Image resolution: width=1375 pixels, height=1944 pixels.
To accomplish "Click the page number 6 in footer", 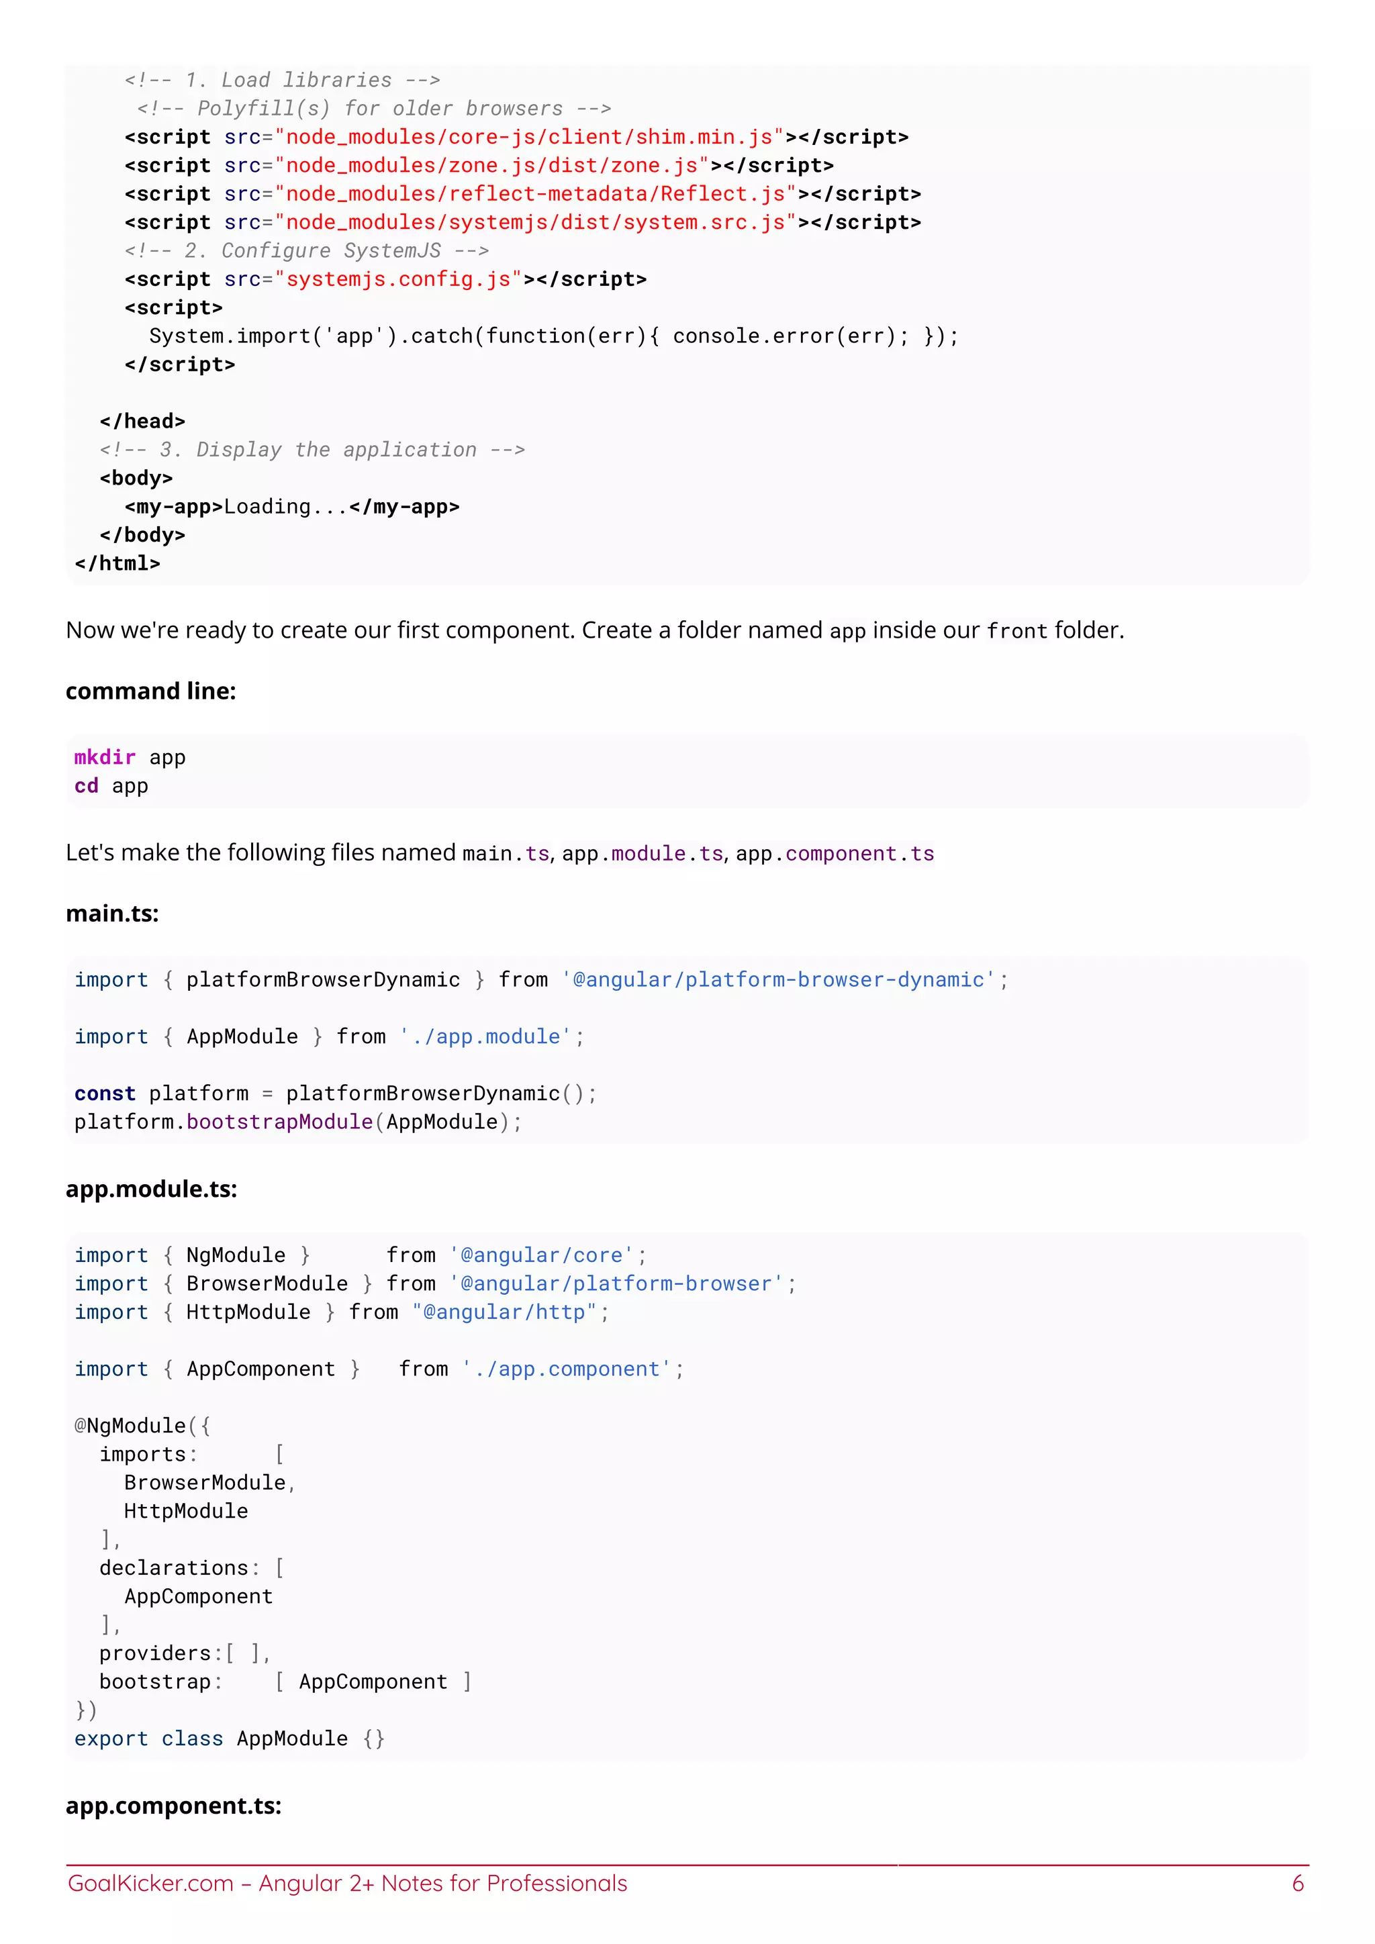I will [x=1298, y=1883].
